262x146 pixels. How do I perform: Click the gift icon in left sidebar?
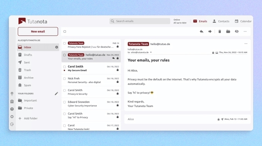pos(12,101)
